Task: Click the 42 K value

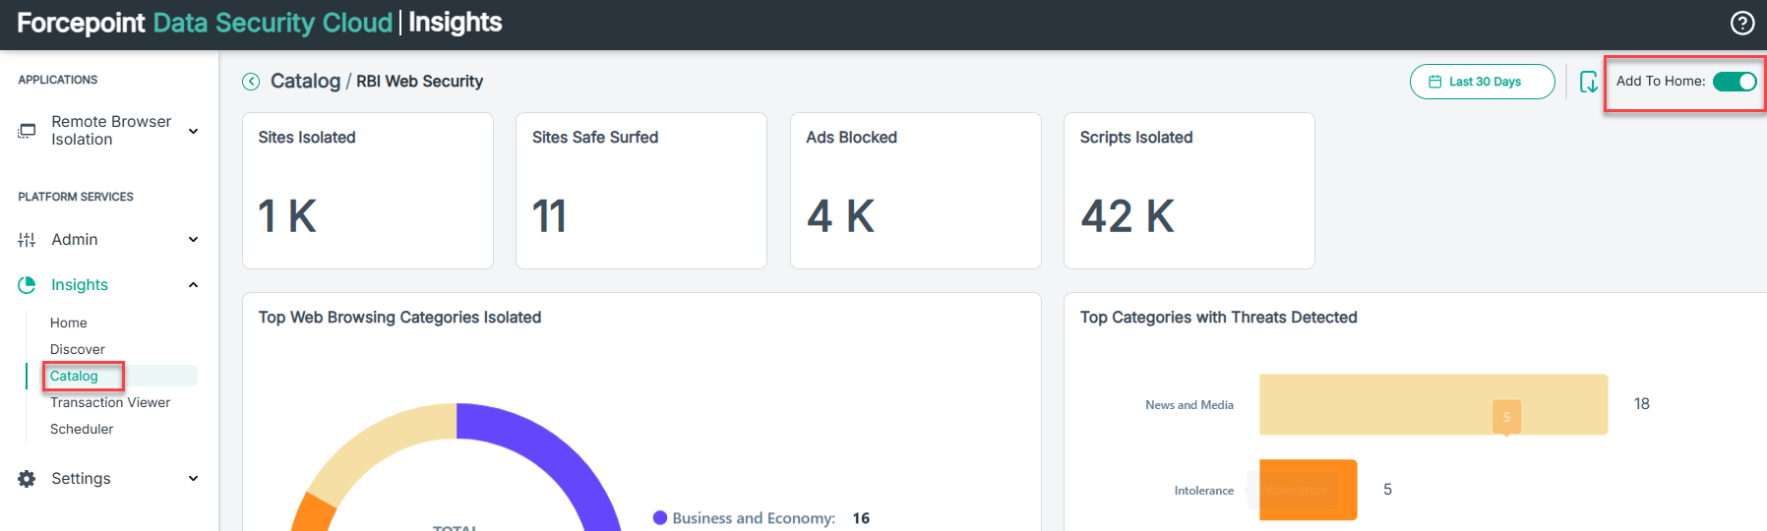Action: click(x=1127, y=216)
